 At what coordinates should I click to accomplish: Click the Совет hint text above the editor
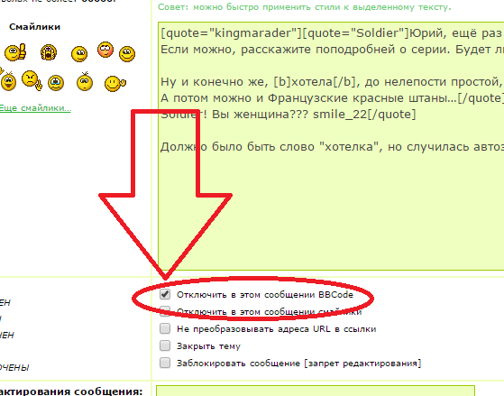[x=305, y=7]
